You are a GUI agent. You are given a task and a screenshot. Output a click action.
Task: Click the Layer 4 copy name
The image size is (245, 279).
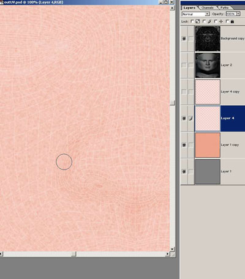(x=230, y=92)
